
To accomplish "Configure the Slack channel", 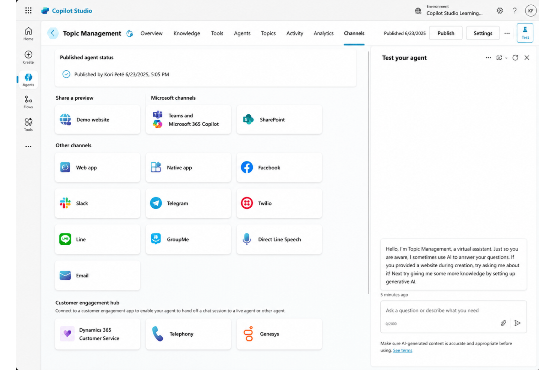I will click(97, 203).
